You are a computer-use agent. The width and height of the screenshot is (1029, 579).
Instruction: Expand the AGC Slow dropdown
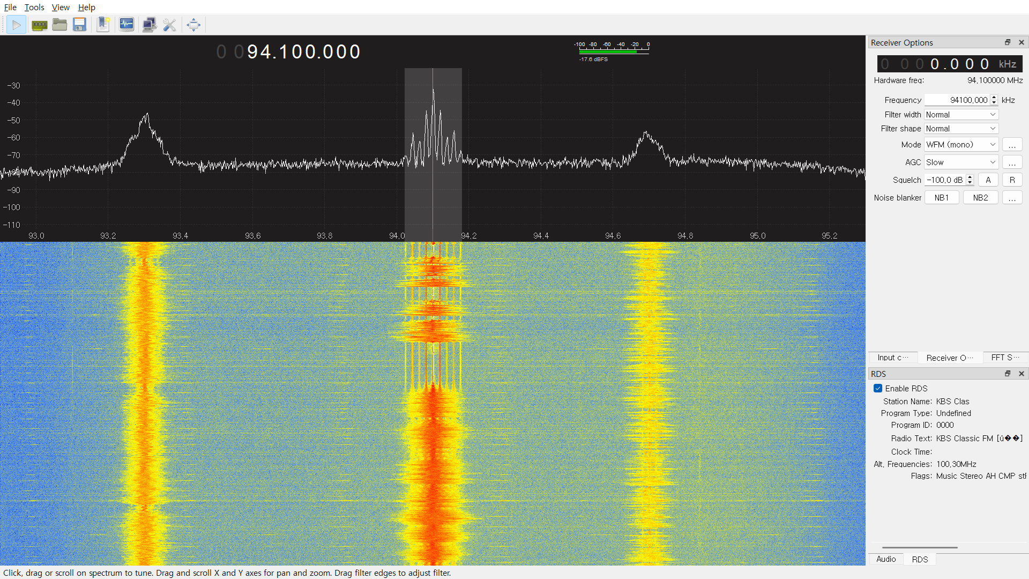[x=961, y=162]
